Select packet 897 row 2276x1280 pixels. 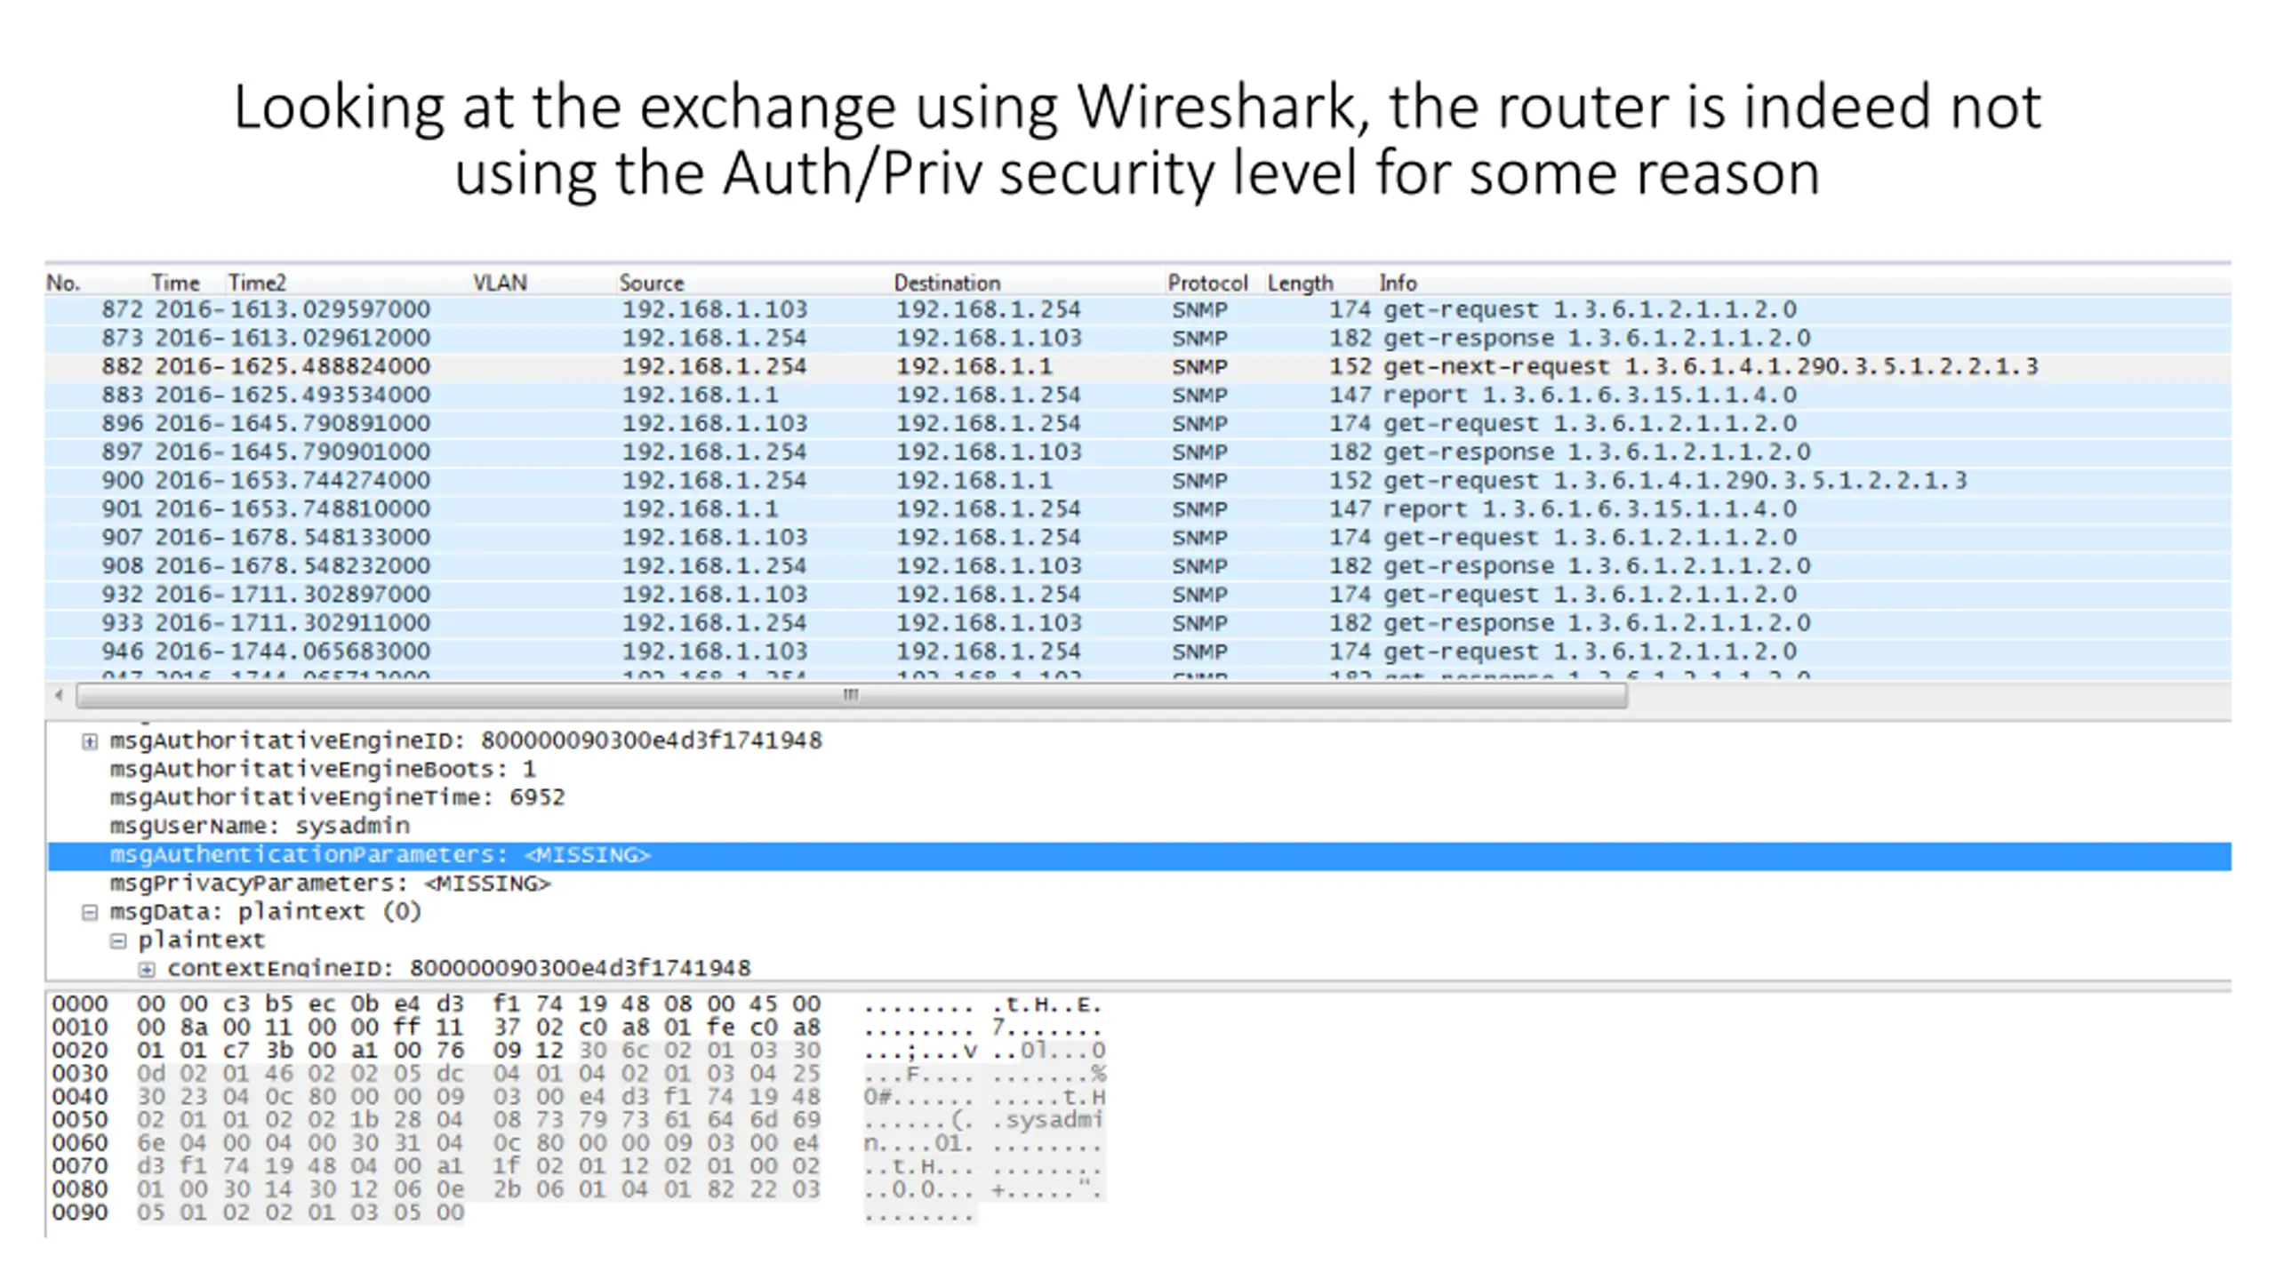(1138, 452)
